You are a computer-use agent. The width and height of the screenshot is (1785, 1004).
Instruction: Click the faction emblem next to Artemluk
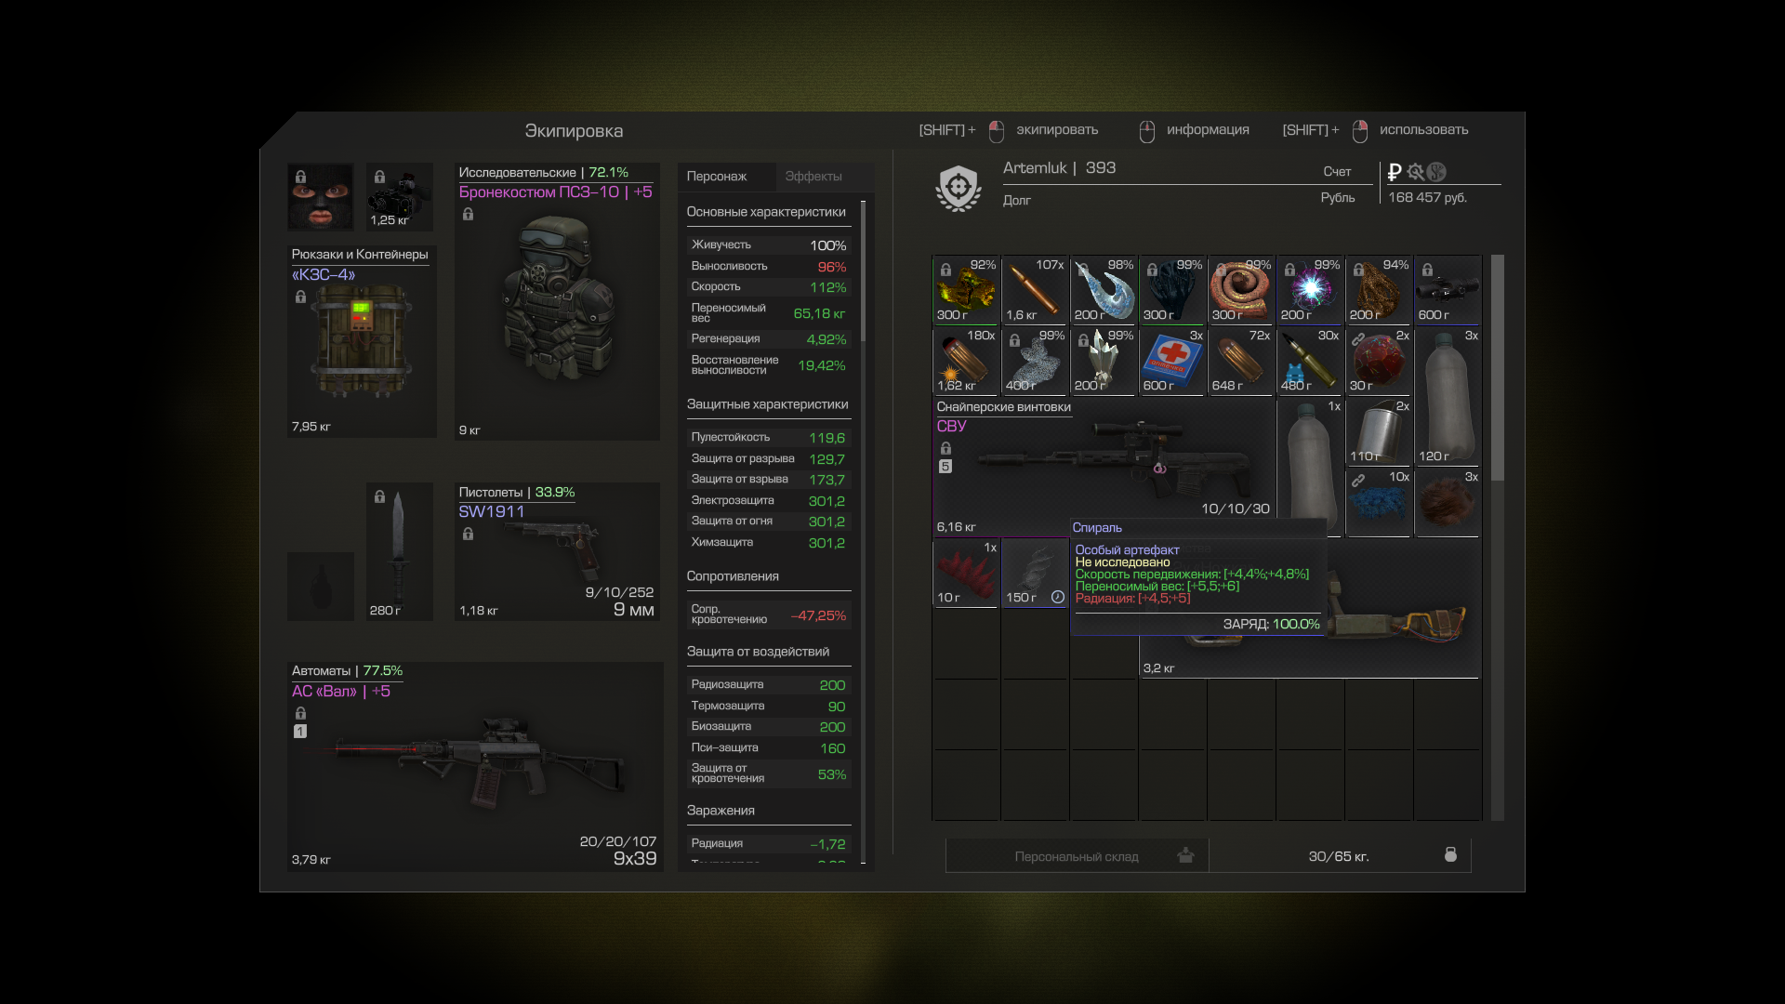pyautogui.click(x=959, y=188)
